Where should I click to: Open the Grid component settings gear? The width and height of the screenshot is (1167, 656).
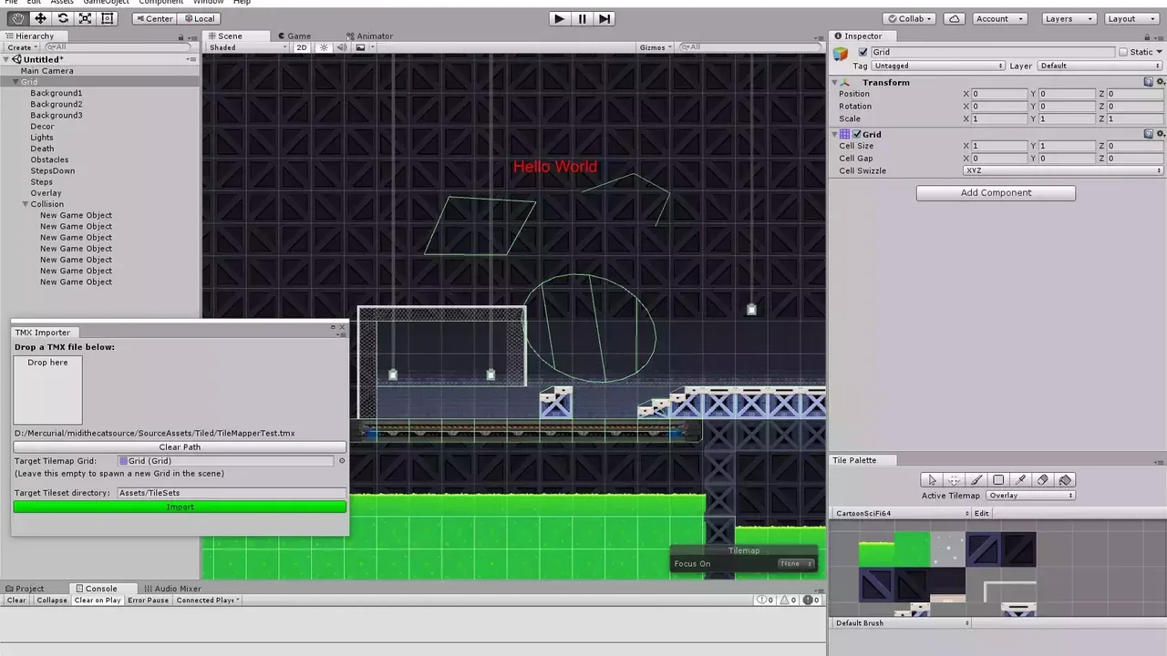[1161, 134]
